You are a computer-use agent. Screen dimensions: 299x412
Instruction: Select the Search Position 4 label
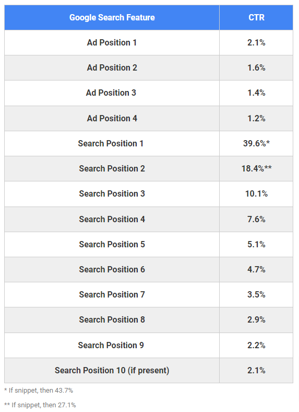(x=112, y=219)
